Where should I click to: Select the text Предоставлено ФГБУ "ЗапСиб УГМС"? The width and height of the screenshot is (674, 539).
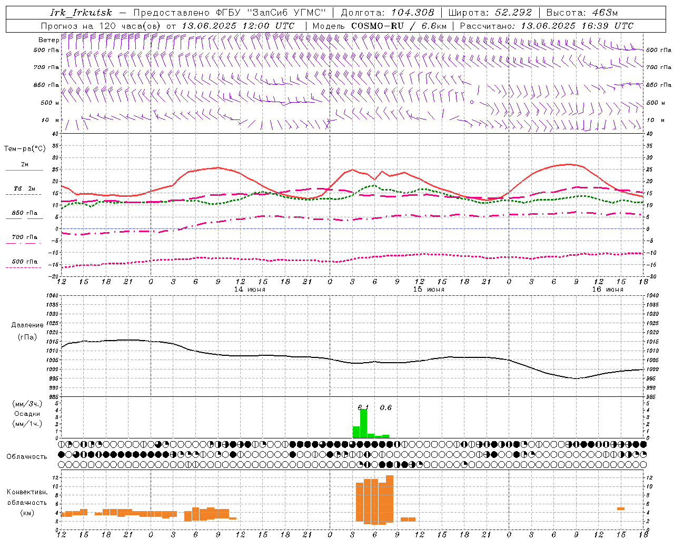(230, 13)
